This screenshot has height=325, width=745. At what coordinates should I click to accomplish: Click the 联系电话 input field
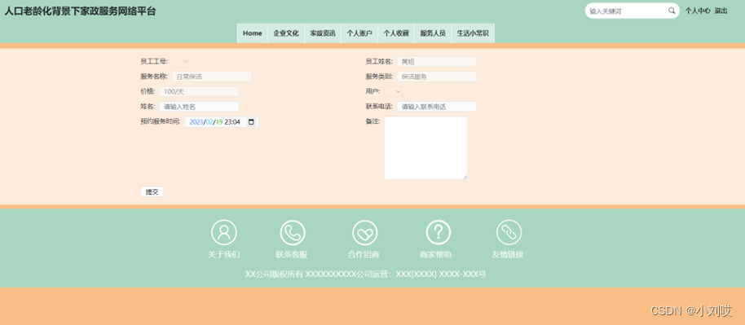[437, 107]
